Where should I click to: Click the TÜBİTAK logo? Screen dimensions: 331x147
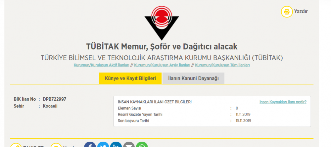point(162,23)
